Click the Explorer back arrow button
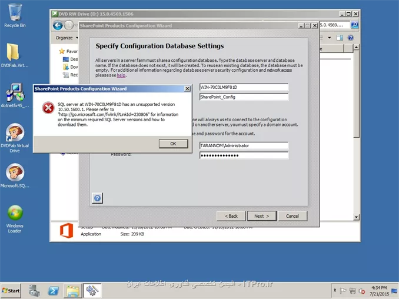Screen dimensions: 399x299 pos(58,25)
